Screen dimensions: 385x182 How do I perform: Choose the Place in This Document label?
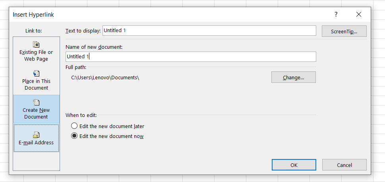tap(36, 84)
